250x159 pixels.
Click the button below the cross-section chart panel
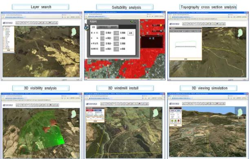coord(186,59)
